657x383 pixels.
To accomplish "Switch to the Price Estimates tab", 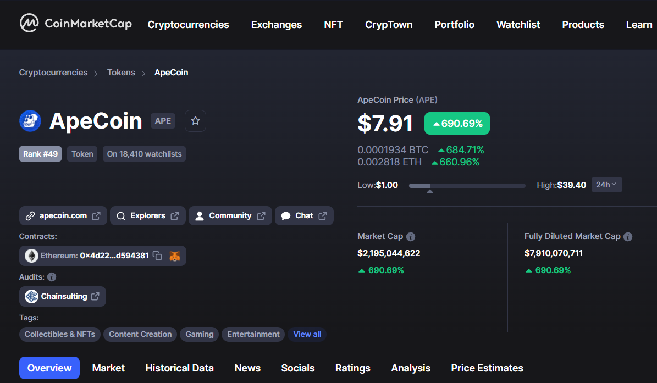I will [487, 368].
